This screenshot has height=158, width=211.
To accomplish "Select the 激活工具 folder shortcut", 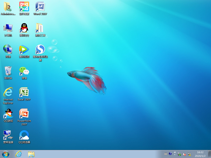I will click(x=40, y=28).
